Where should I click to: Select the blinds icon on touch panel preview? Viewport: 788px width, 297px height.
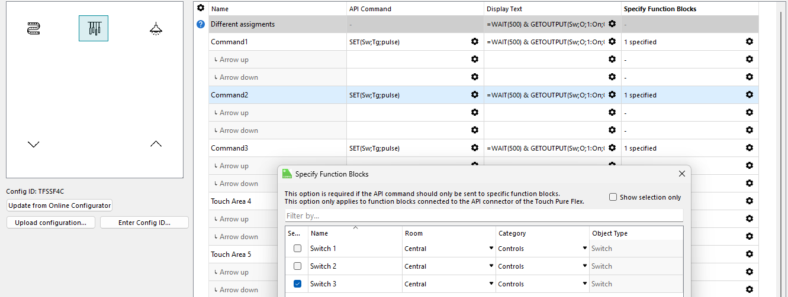coord(34,28)
